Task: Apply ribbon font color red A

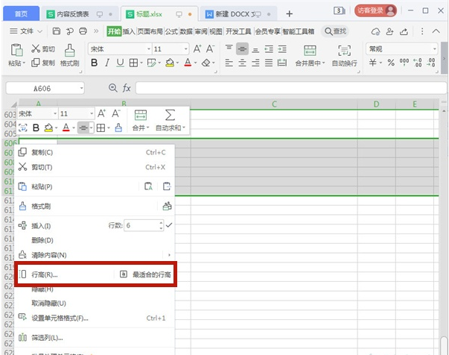Action: 188,63
